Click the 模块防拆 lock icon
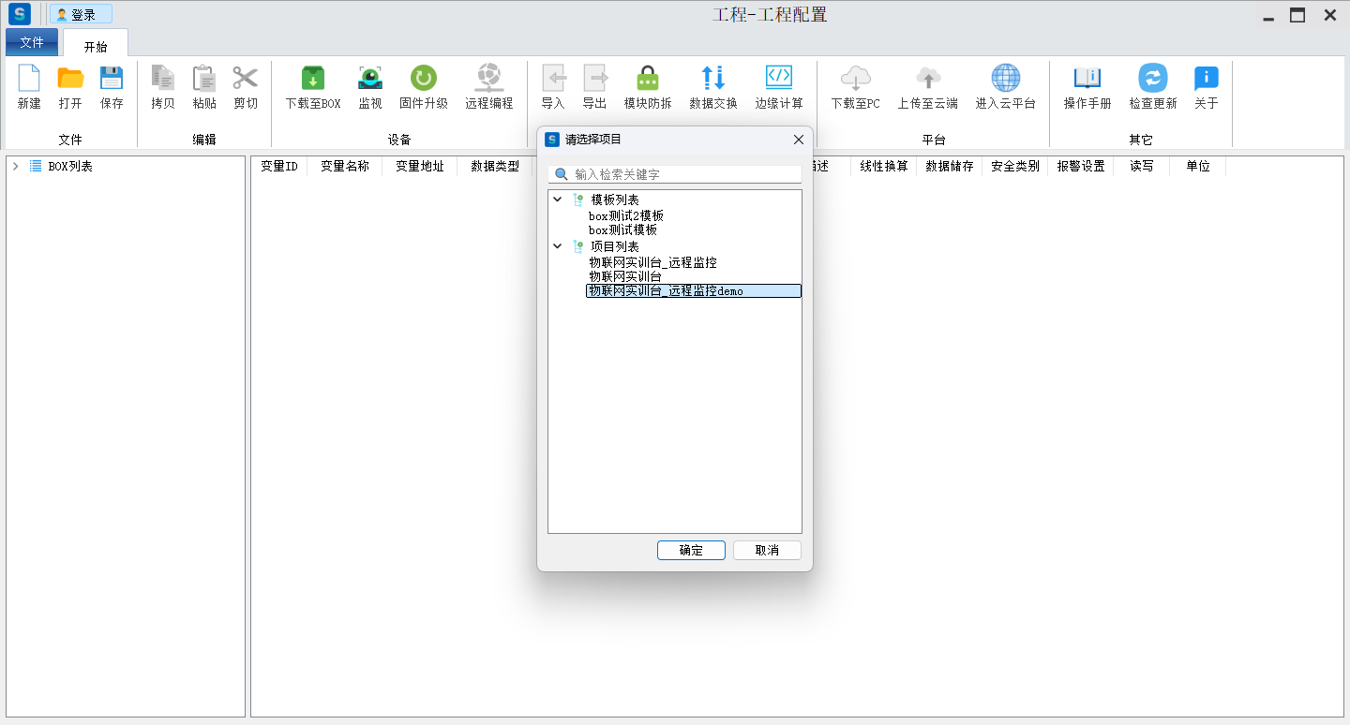The width and height of the screenshot is (1350, 725). [x=648, y=79]
